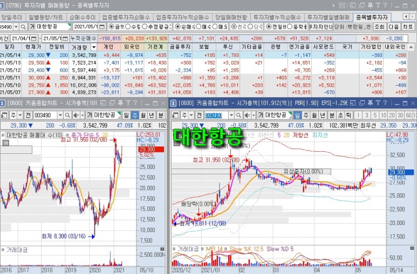Viewport: 417px width, 274px height.
Task: Select 년 period in left chart
Action: click(152, 115)
